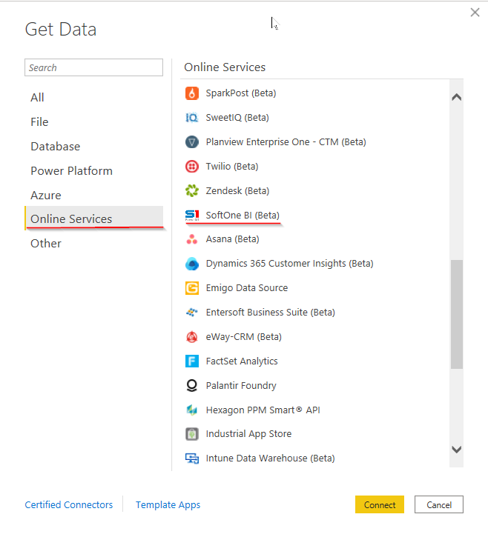
Task: Open the Certified Connectors link
Action: (x=69, y=505)
